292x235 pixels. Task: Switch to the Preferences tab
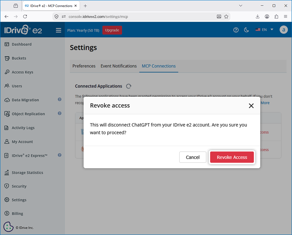84,66
